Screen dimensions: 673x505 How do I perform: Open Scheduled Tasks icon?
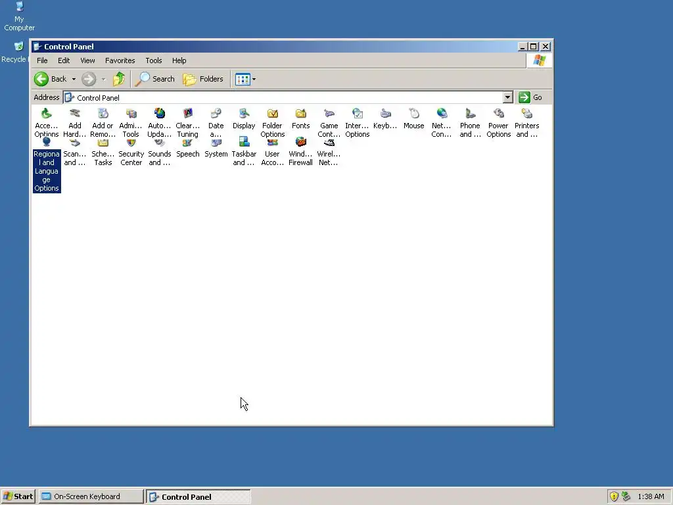103,153
